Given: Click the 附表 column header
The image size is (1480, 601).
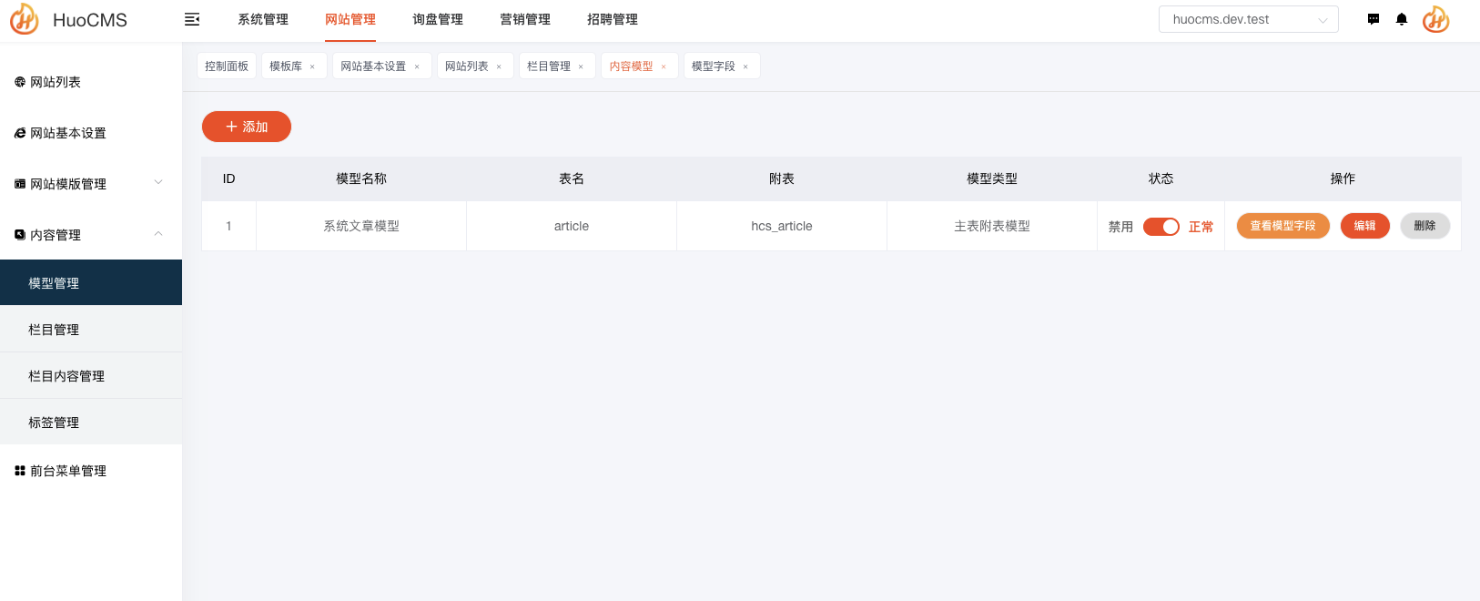Looking at the screenshot, I should (782, 178).
